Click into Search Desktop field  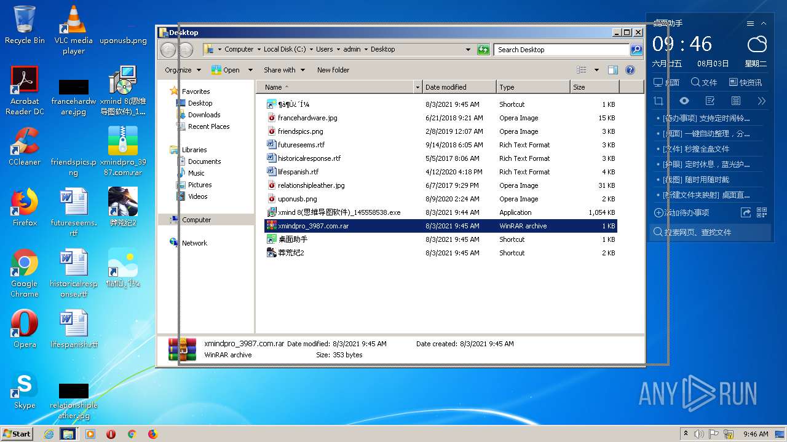(x=562, y=50)
